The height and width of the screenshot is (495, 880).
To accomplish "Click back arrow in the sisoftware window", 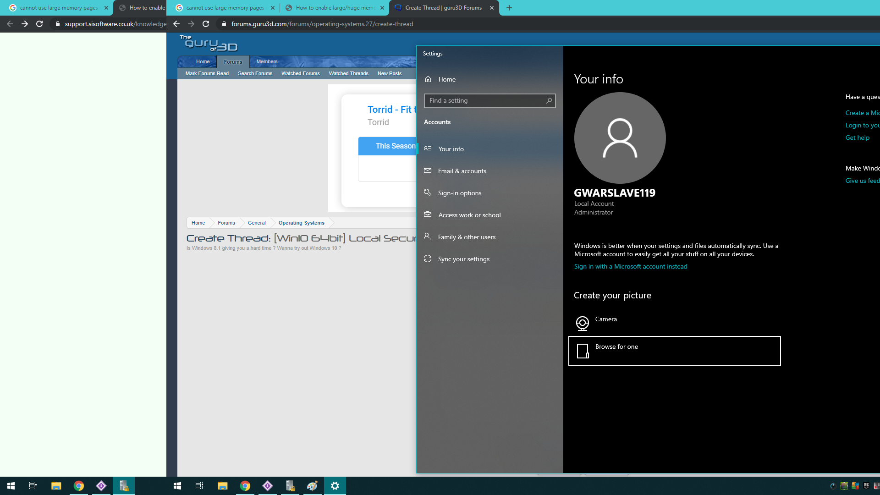I will (x=10, y=24).
